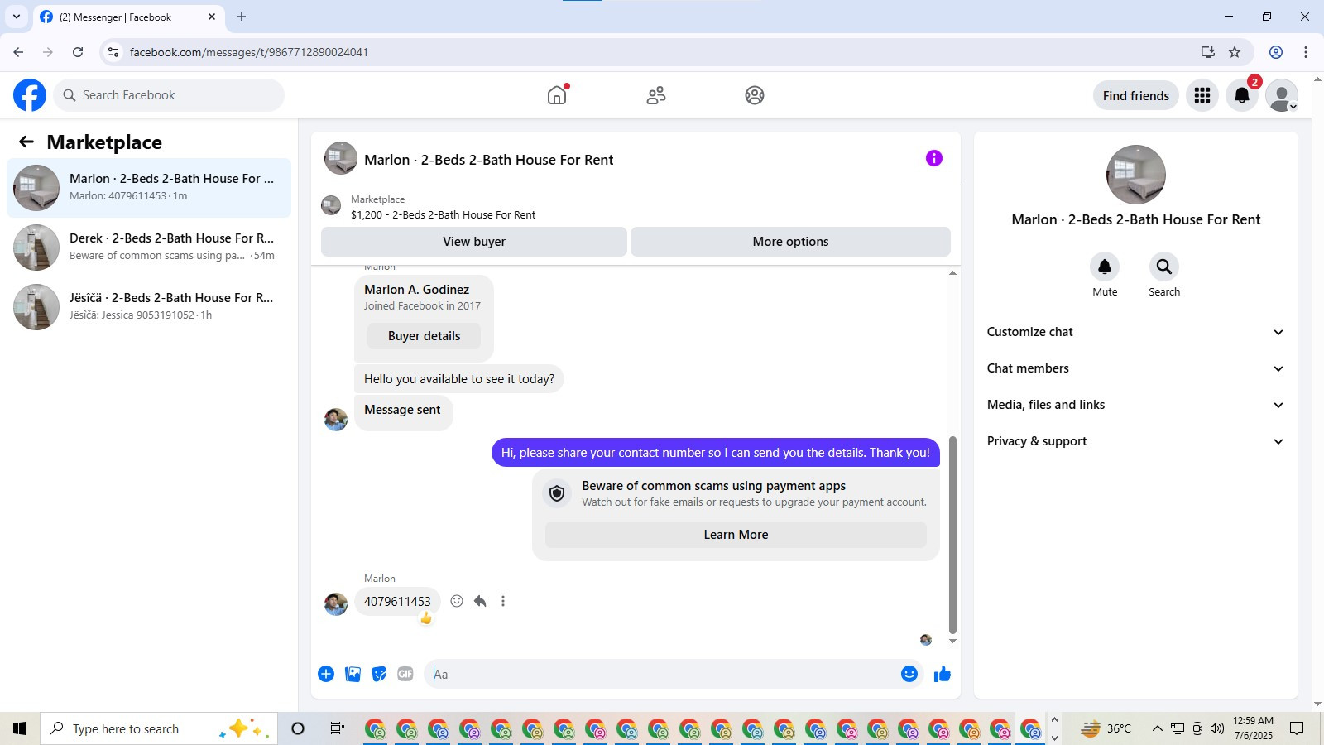Go back in browser history
The height and width of the screenshot is (745, 1324).
[18, 52]
